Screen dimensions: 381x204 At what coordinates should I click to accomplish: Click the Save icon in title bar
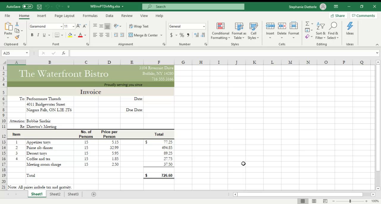(39, 7)
